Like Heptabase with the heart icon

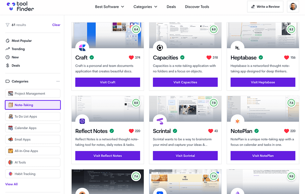(x=287, y=57)
